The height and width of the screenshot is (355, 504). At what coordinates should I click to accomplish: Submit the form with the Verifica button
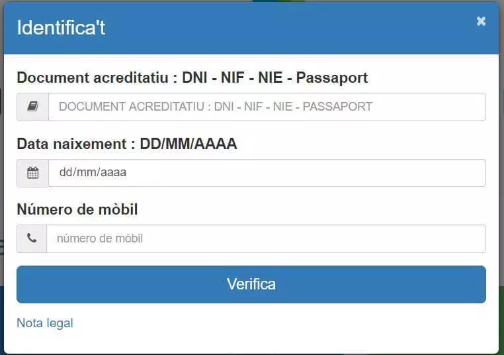pos(251,284)
